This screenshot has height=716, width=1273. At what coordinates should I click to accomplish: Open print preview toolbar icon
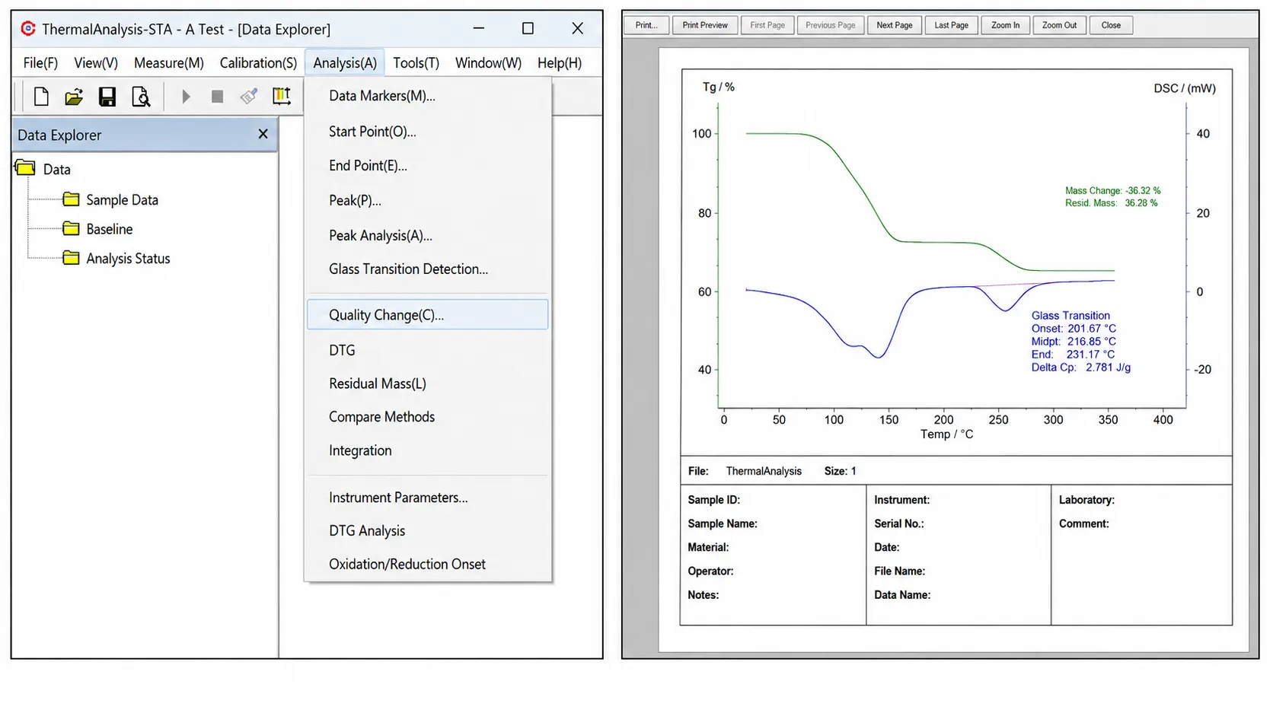click(x=141, y=97)
